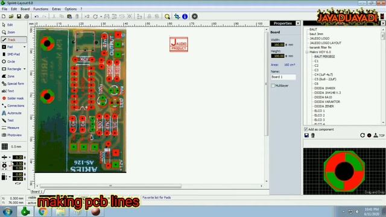The width and height of the screenshot is (386, 217).
Task: Delete macro with the trash icon
Action: (313, 135)
